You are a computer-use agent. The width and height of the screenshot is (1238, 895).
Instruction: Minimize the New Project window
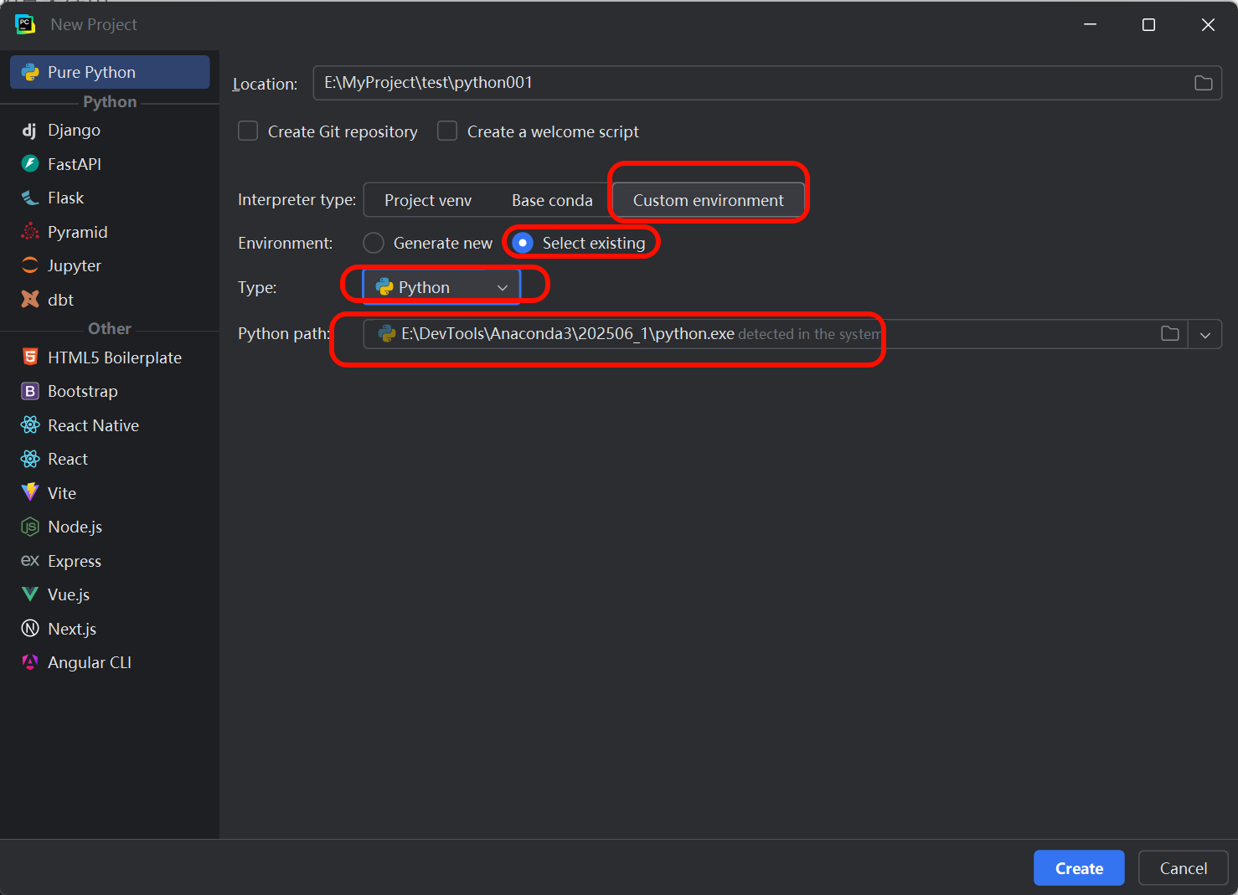click(x=1090, y=25)
